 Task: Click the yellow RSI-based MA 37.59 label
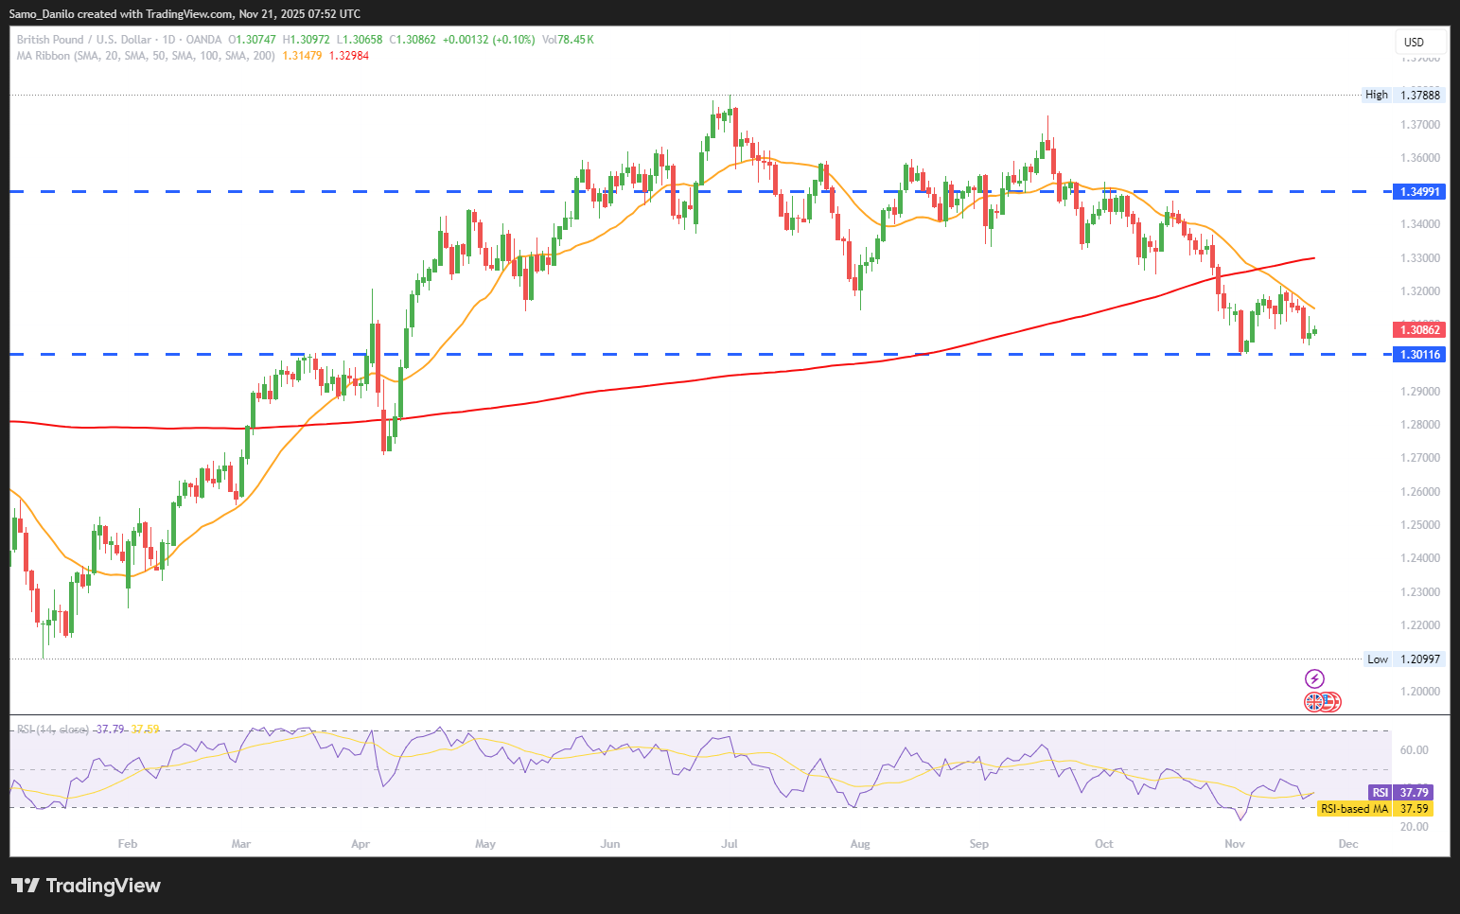coord(1375,809)
